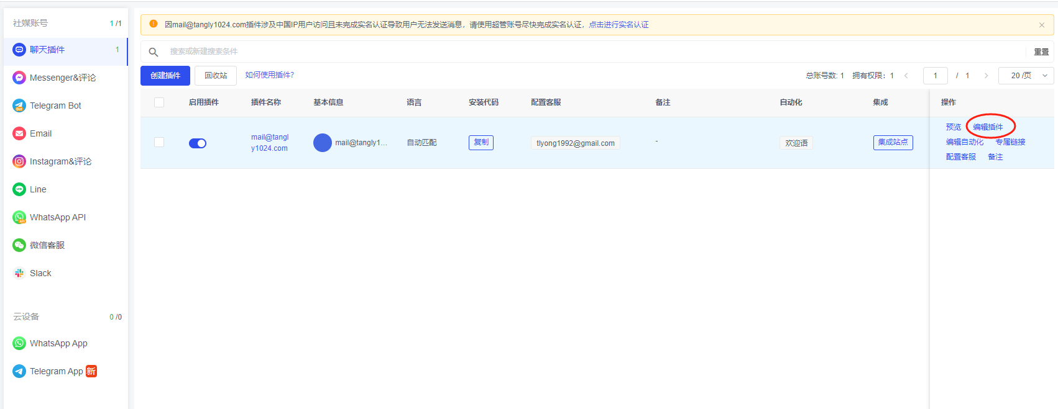Select WhatsApp API in the sidebar
Screen dimensions: 1058x409
pos(66,217)
